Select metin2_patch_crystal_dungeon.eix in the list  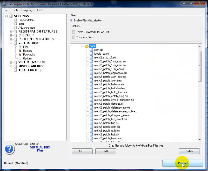(114, 100)
